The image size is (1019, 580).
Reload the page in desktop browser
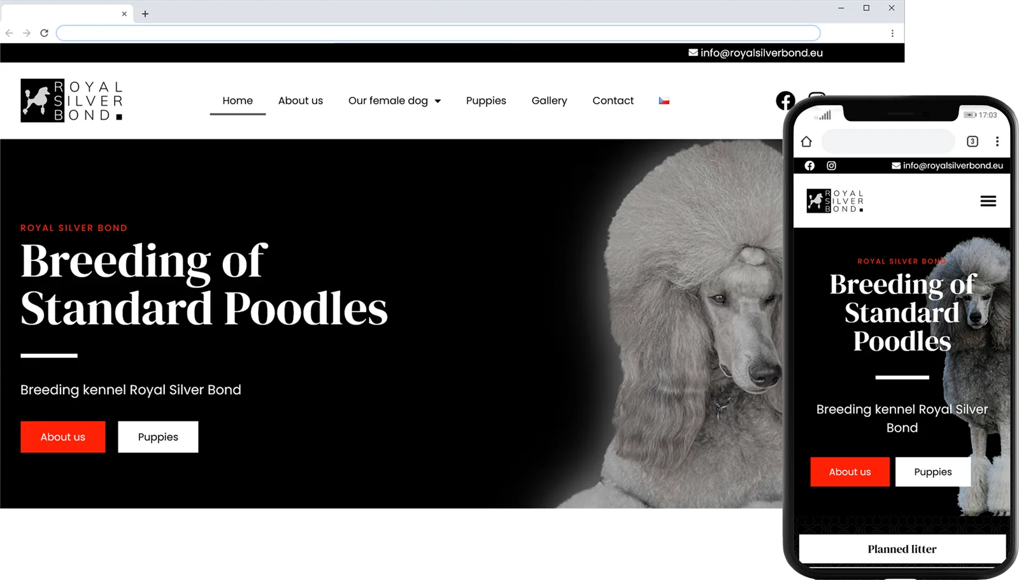click(x=44, y=33)
